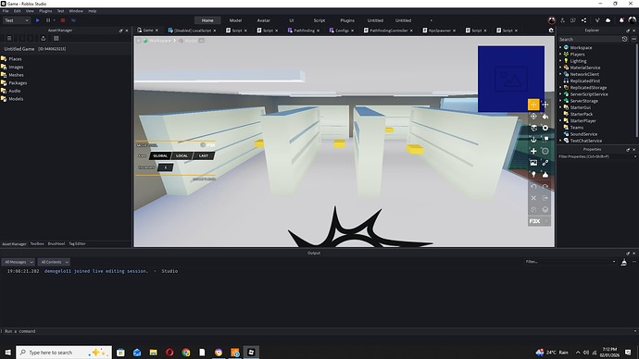Click the F3X undo arrow icon
The width and height of the screenshot is (639, 359).
pos(533,186)
